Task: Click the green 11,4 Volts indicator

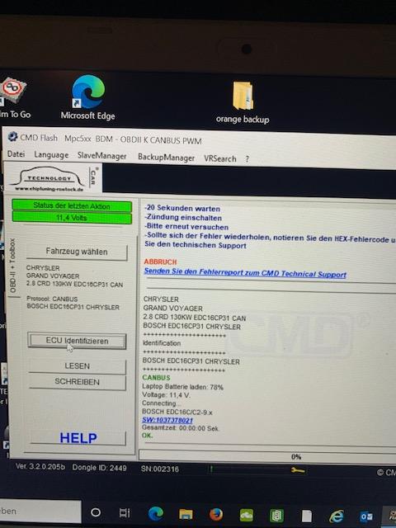Action: [72, 218]
